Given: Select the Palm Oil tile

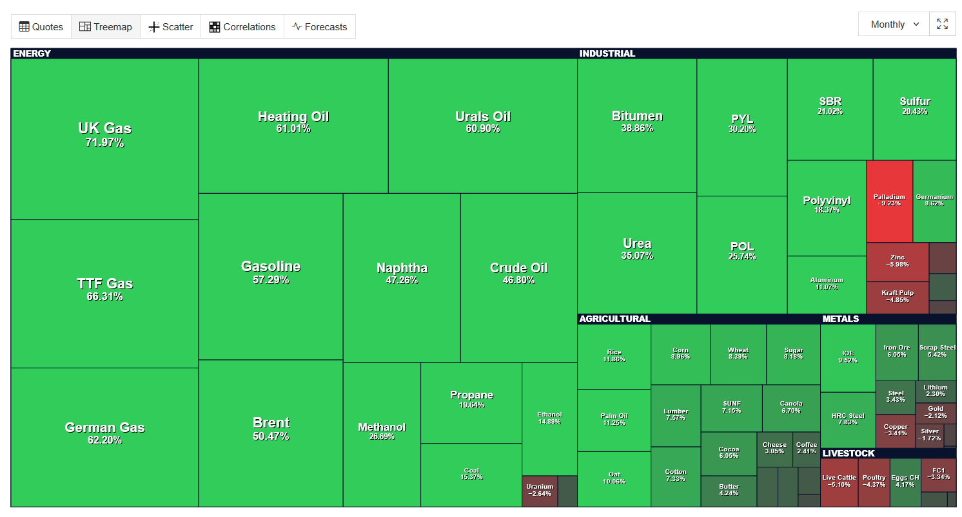Looking at the screenshot, I should [614, 420].
